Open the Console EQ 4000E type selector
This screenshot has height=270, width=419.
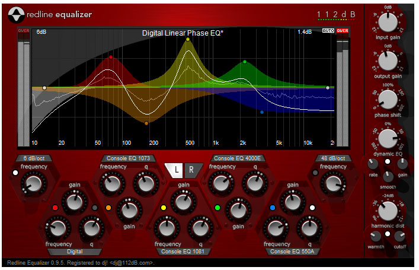[x=237, y=158]
